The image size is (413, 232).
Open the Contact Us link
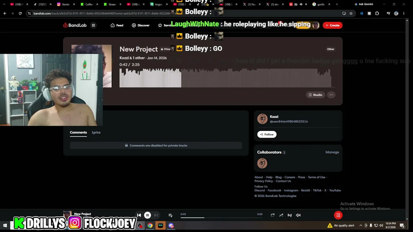(283, 181)
